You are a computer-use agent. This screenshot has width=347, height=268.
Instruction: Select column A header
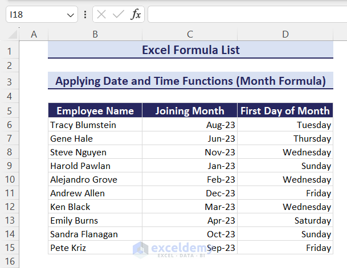coord(34,35)
